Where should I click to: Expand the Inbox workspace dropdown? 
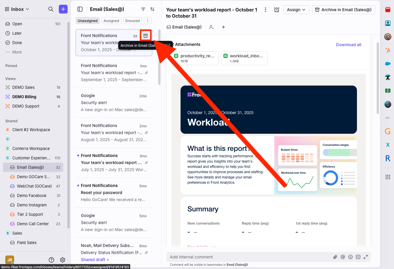pos(17,9)
